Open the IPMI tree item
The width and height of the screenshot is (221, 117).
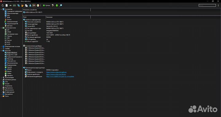click(7, 18)
